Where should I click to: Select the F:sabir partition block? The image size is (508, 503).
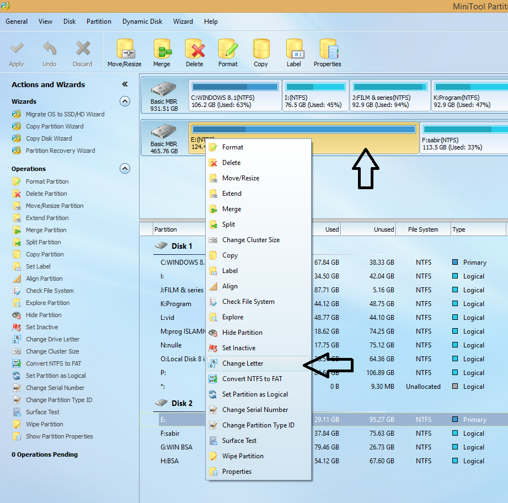coord(464,138)
